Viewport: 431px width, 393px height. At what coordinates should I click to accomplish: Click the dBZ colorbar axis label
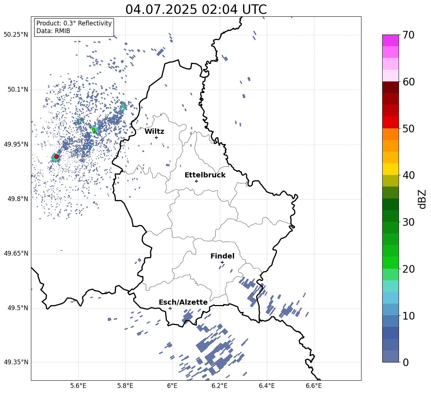tap(423, 199)
